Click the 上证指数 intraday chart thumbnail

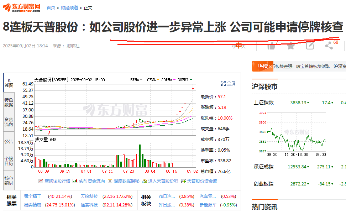pyautogui.click(x=297, y=132)
